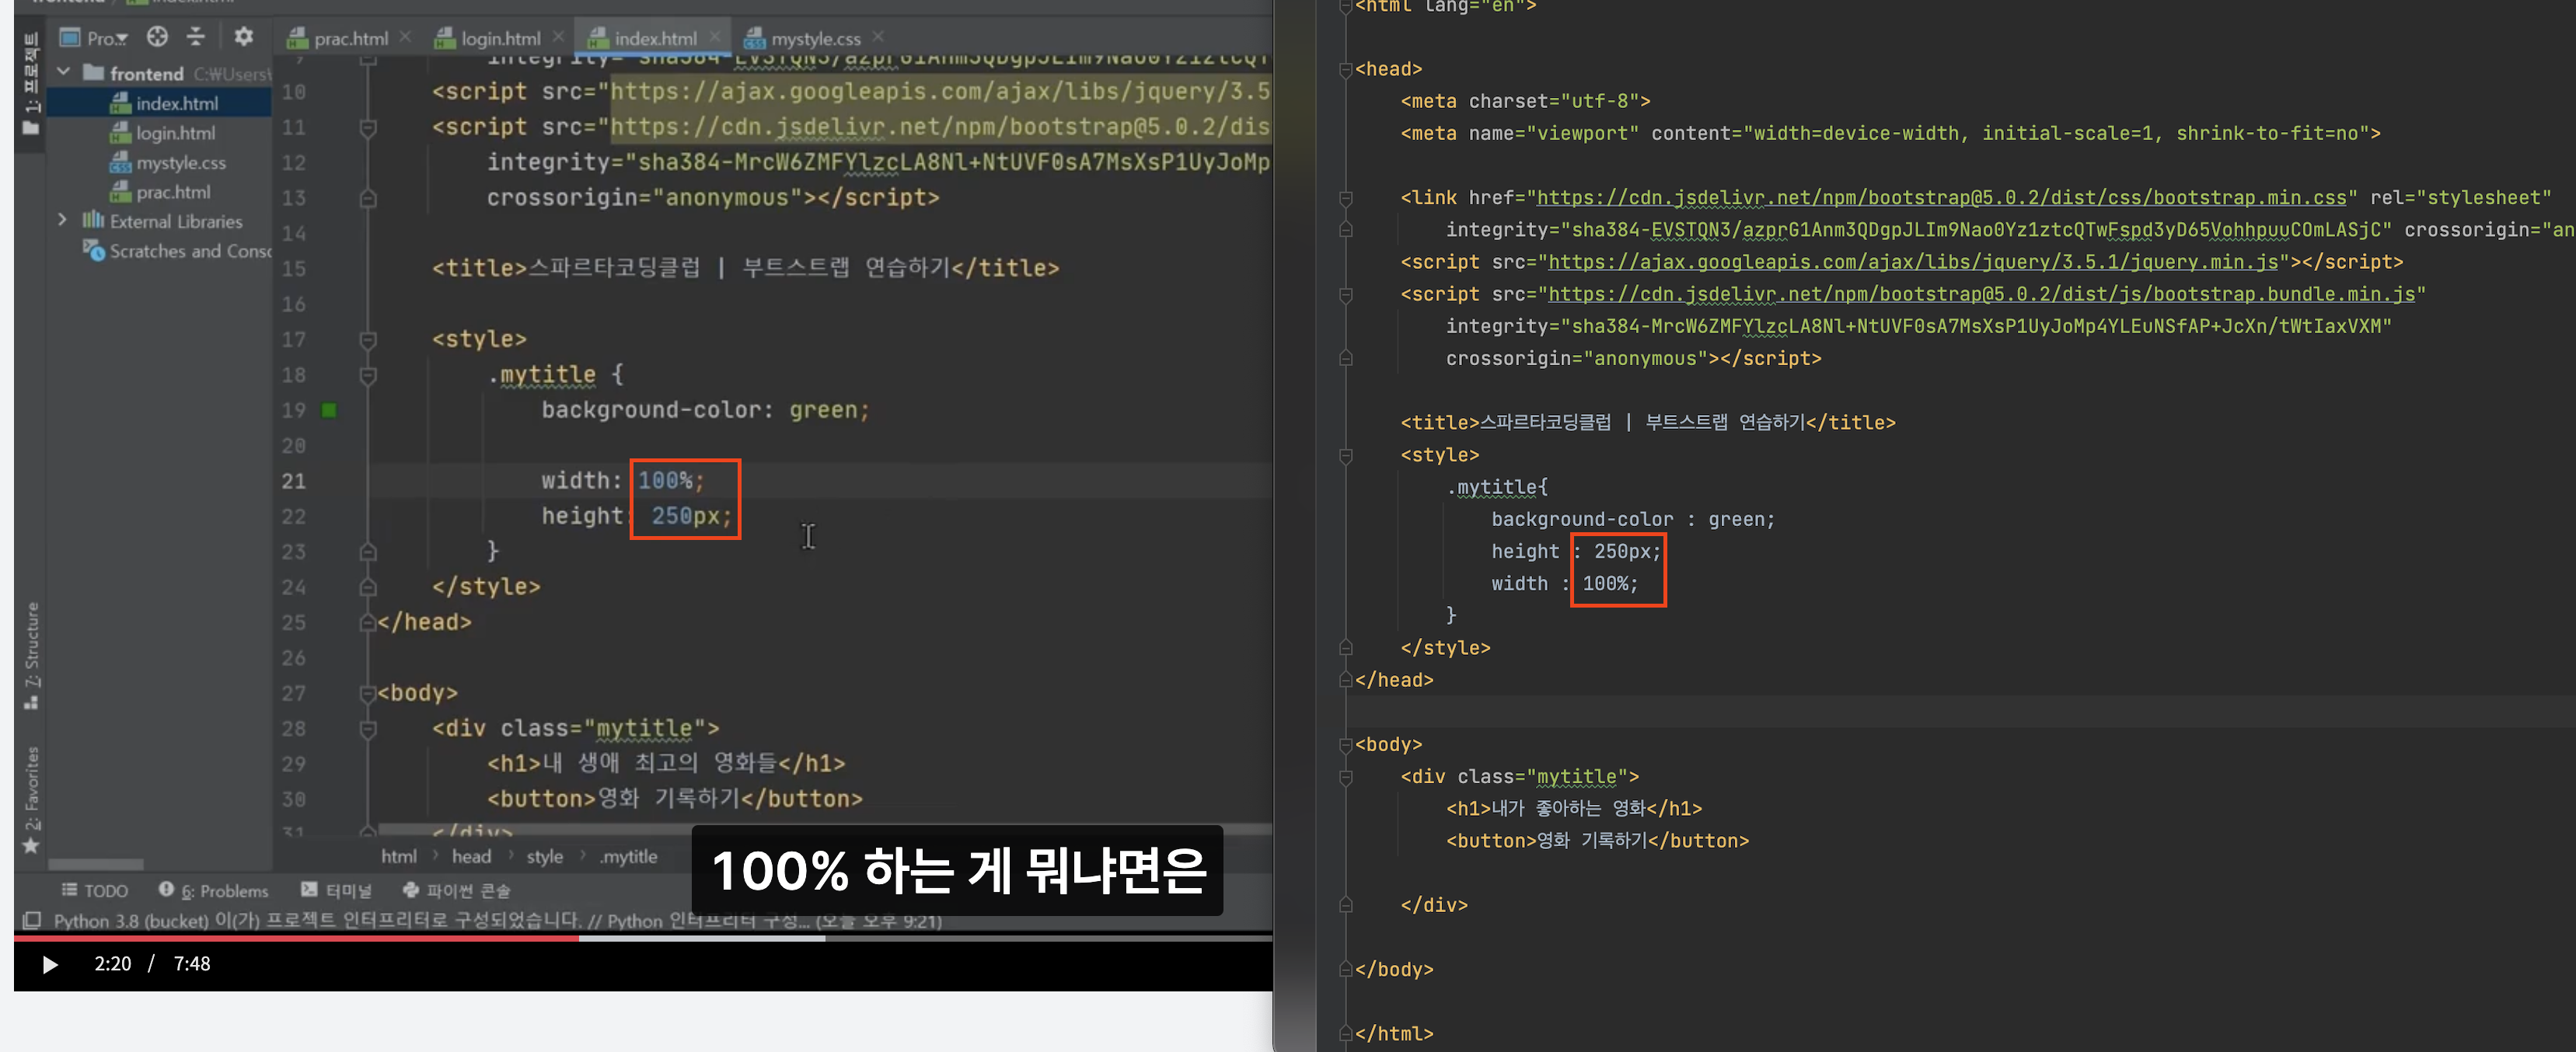Open Scratches and Consoles node

189,251
